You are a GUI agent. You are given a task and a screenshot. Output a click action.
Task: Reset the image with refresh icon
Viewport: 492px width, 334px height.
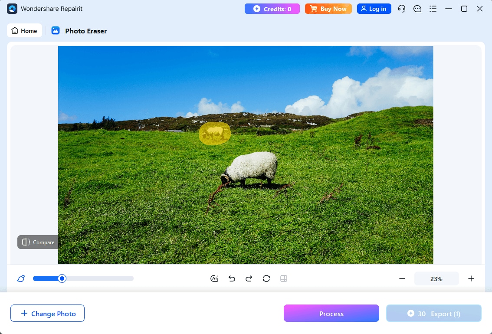coord(266,278)
